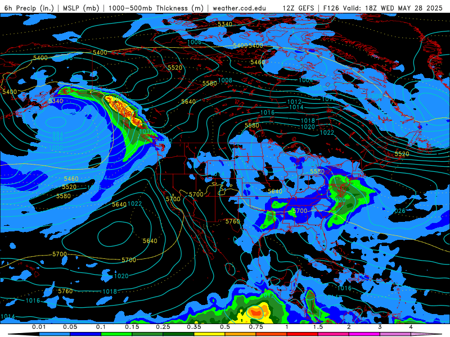Click the 1000 isobar label in Pacific low
This screenshot has height=337, width=450.
[x=56, y=148]
